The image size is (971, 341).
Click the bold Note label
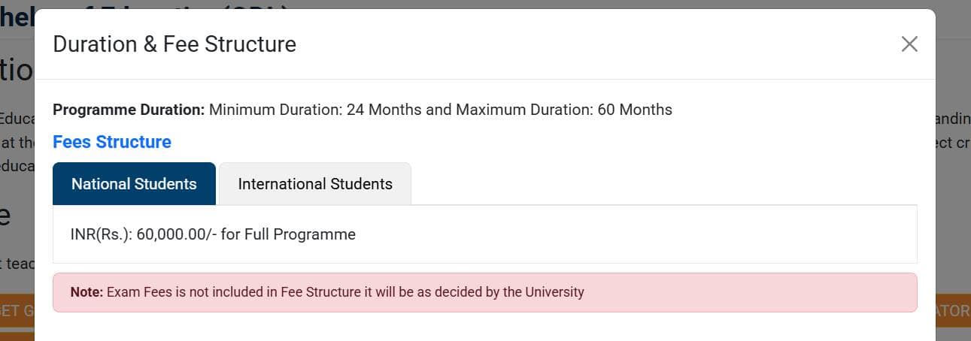click(86, 292)
